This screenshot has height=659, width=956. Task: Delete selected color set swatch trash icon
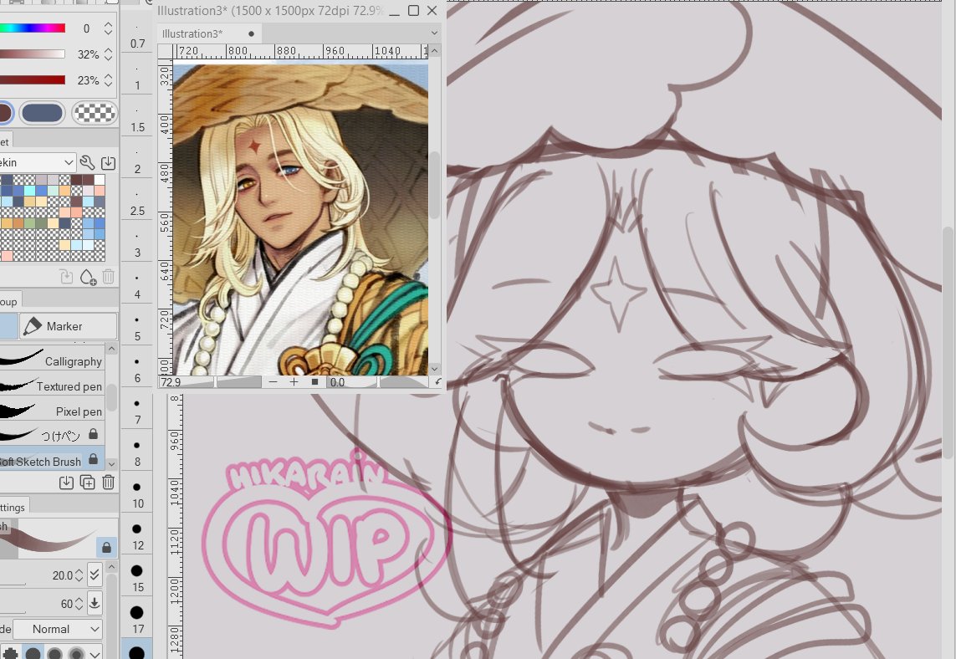[109, 277]
